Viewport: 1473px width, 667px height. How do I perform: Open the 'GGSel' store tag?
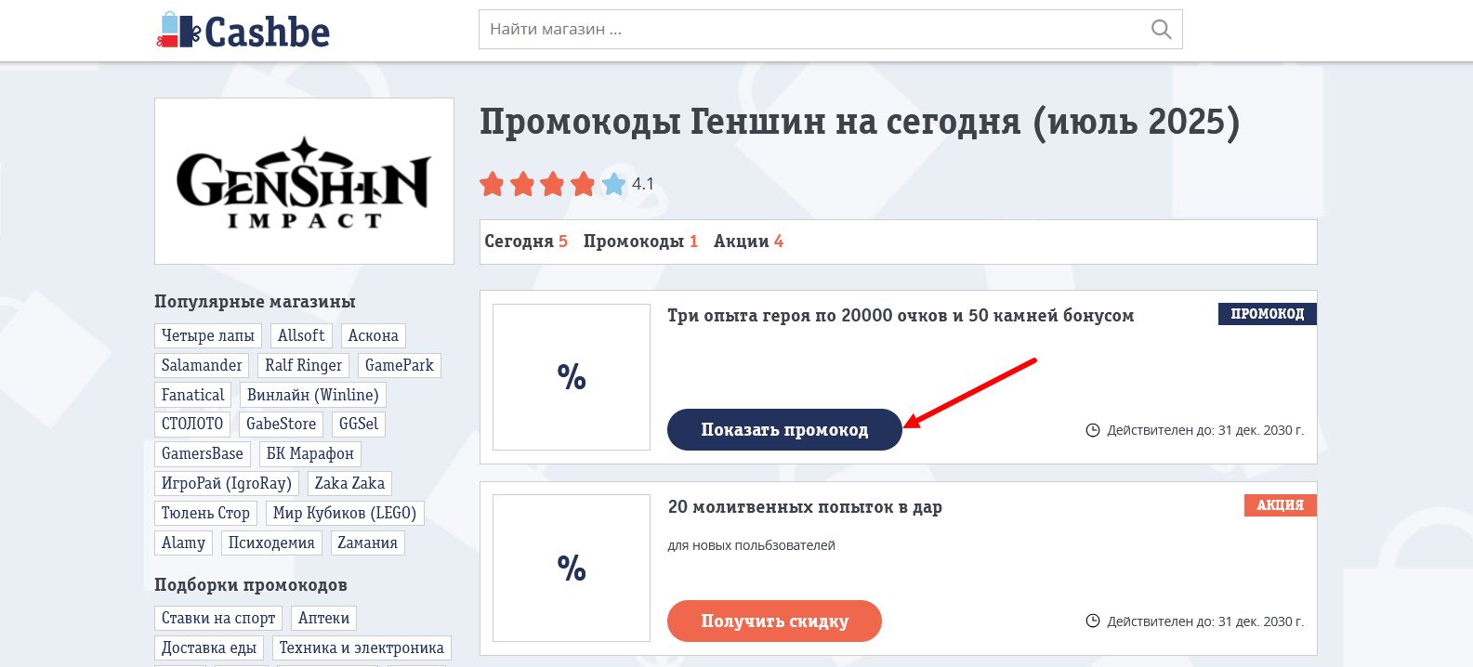(359, 424)
